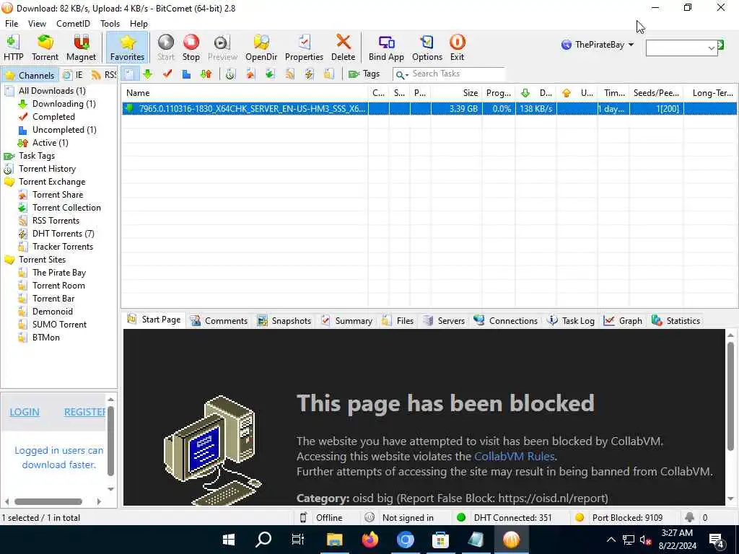The width and height of the screenshot is (739, 554).
Task: Click the Magnet link toolbar icon
Action: (x=81, y=48)
